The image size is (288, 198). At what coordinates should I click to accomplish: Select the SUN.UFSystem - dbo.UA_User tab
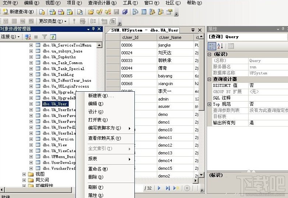(x=144, y=30)
